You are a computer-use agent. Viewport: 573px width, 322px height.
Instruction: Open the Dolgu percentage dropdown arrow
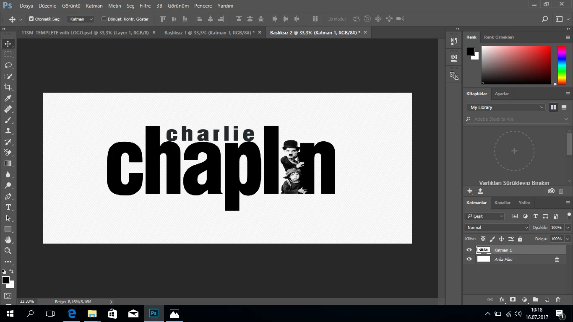click(568, 239)
